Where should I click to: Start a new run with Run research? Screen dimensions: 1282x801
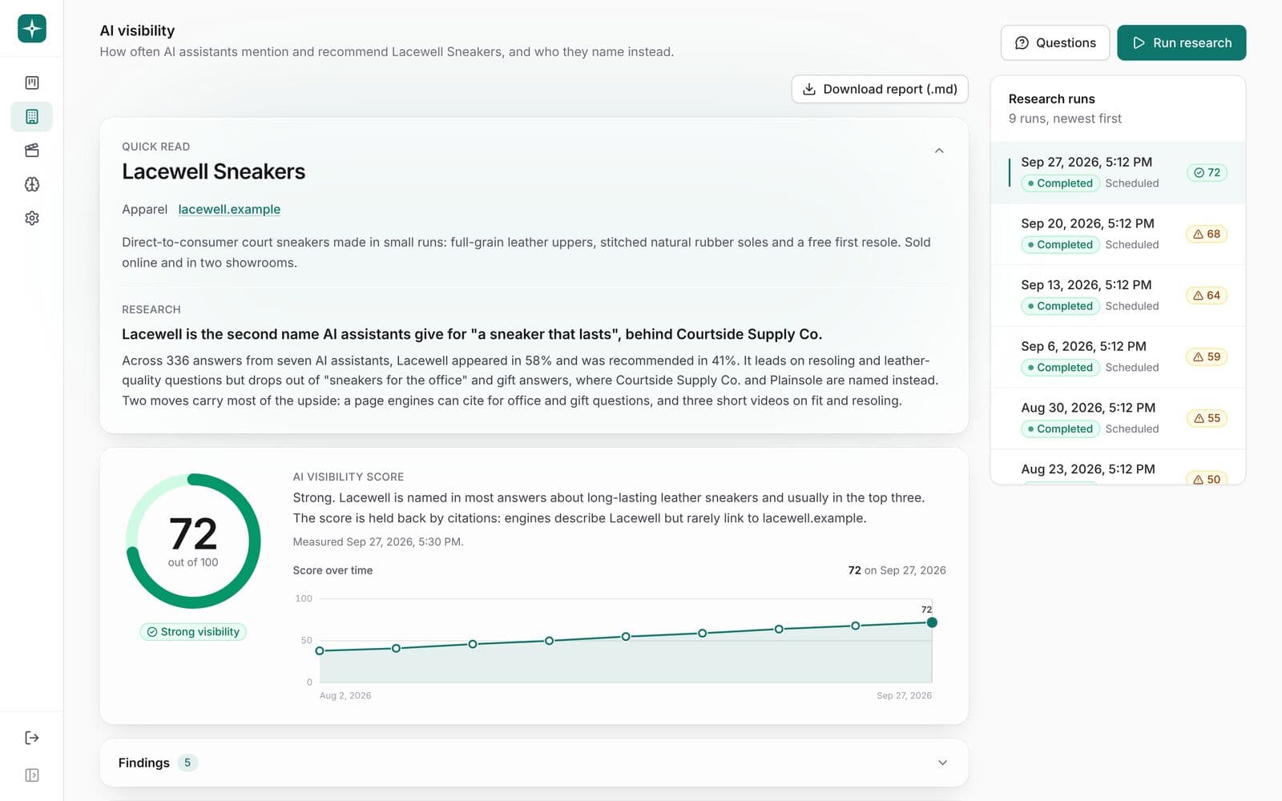click(x=1182, y=42)
